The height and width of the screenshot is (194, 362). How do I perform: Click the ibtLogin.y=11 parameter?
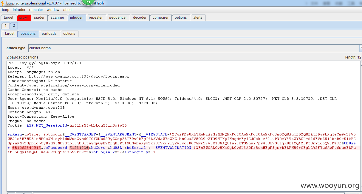tap(140, 152)
